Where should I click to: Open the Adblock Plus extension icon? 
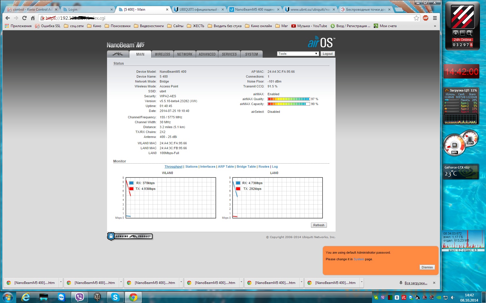(x=426, y=18)
